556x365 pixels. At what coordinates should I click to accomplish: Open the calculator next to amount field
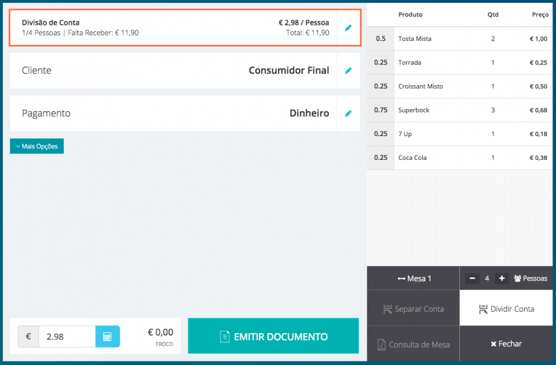coord(107,337)
